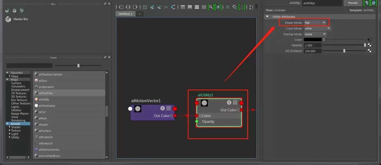Toggle snap to grid in node editor

pos(235,7)
